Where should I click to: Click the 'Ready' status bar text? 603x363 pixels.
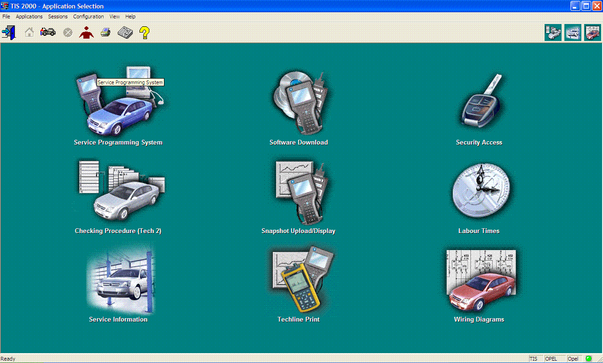tap(8, 359)
